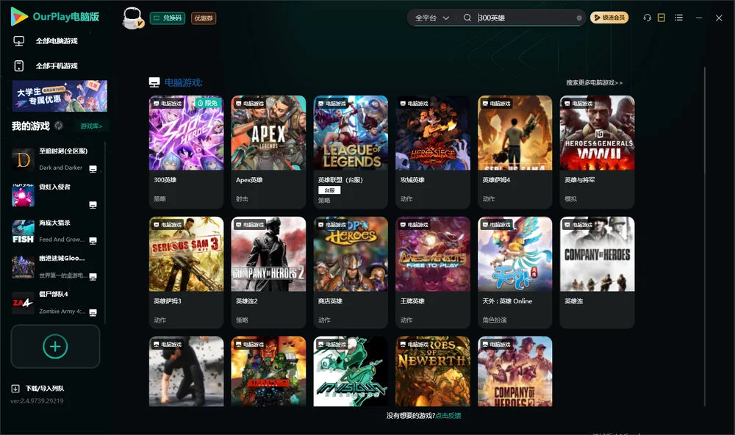735x435 pixels.
Task: Open the 下载/导入队列 queue
Action: [x=38, y=389]
